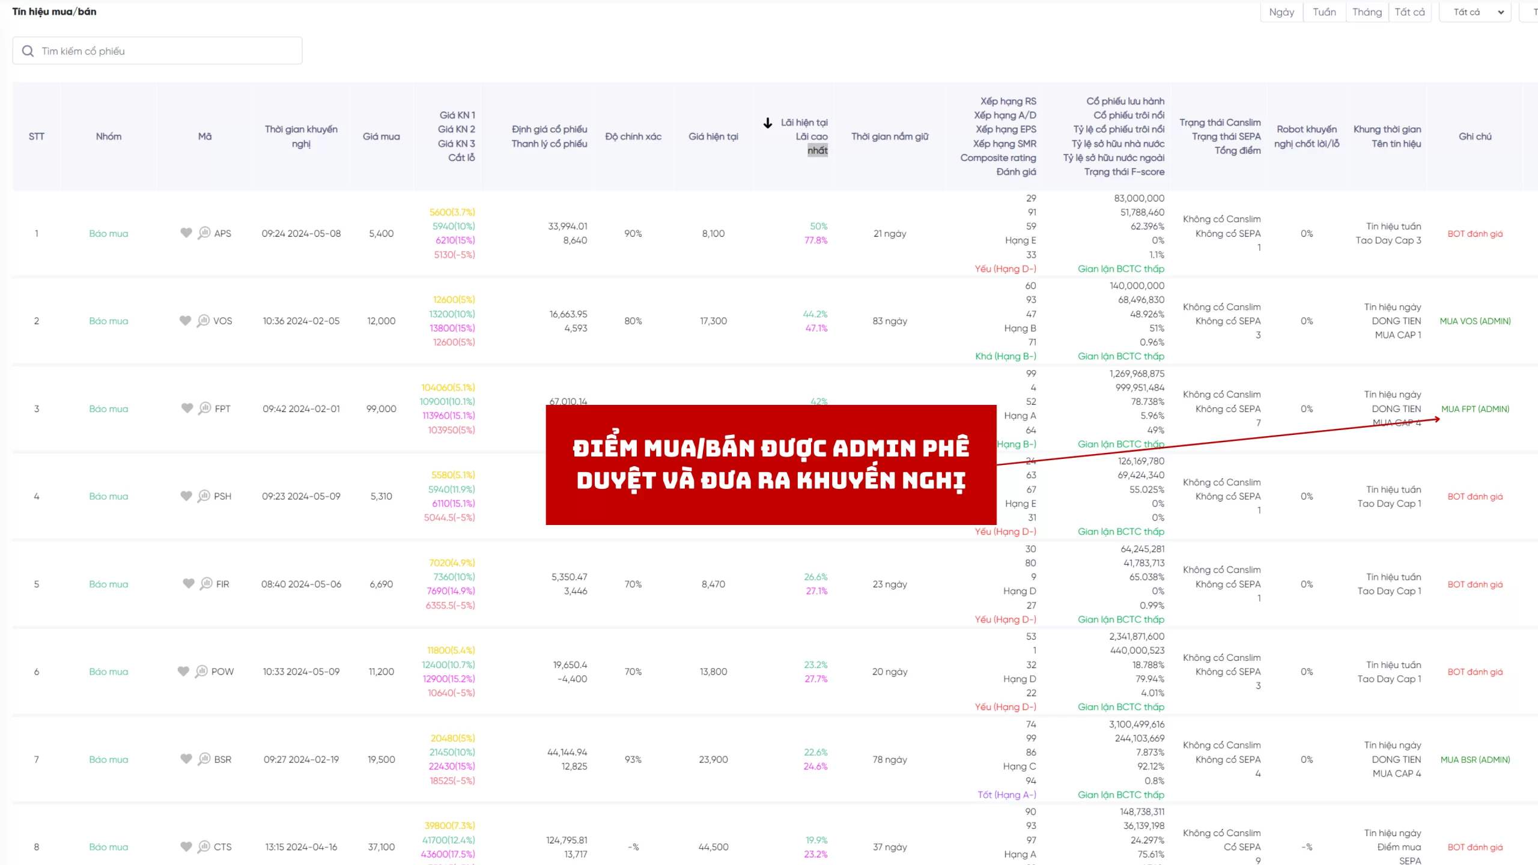Click the Độ chính xác column header

(x=633, y=136)
